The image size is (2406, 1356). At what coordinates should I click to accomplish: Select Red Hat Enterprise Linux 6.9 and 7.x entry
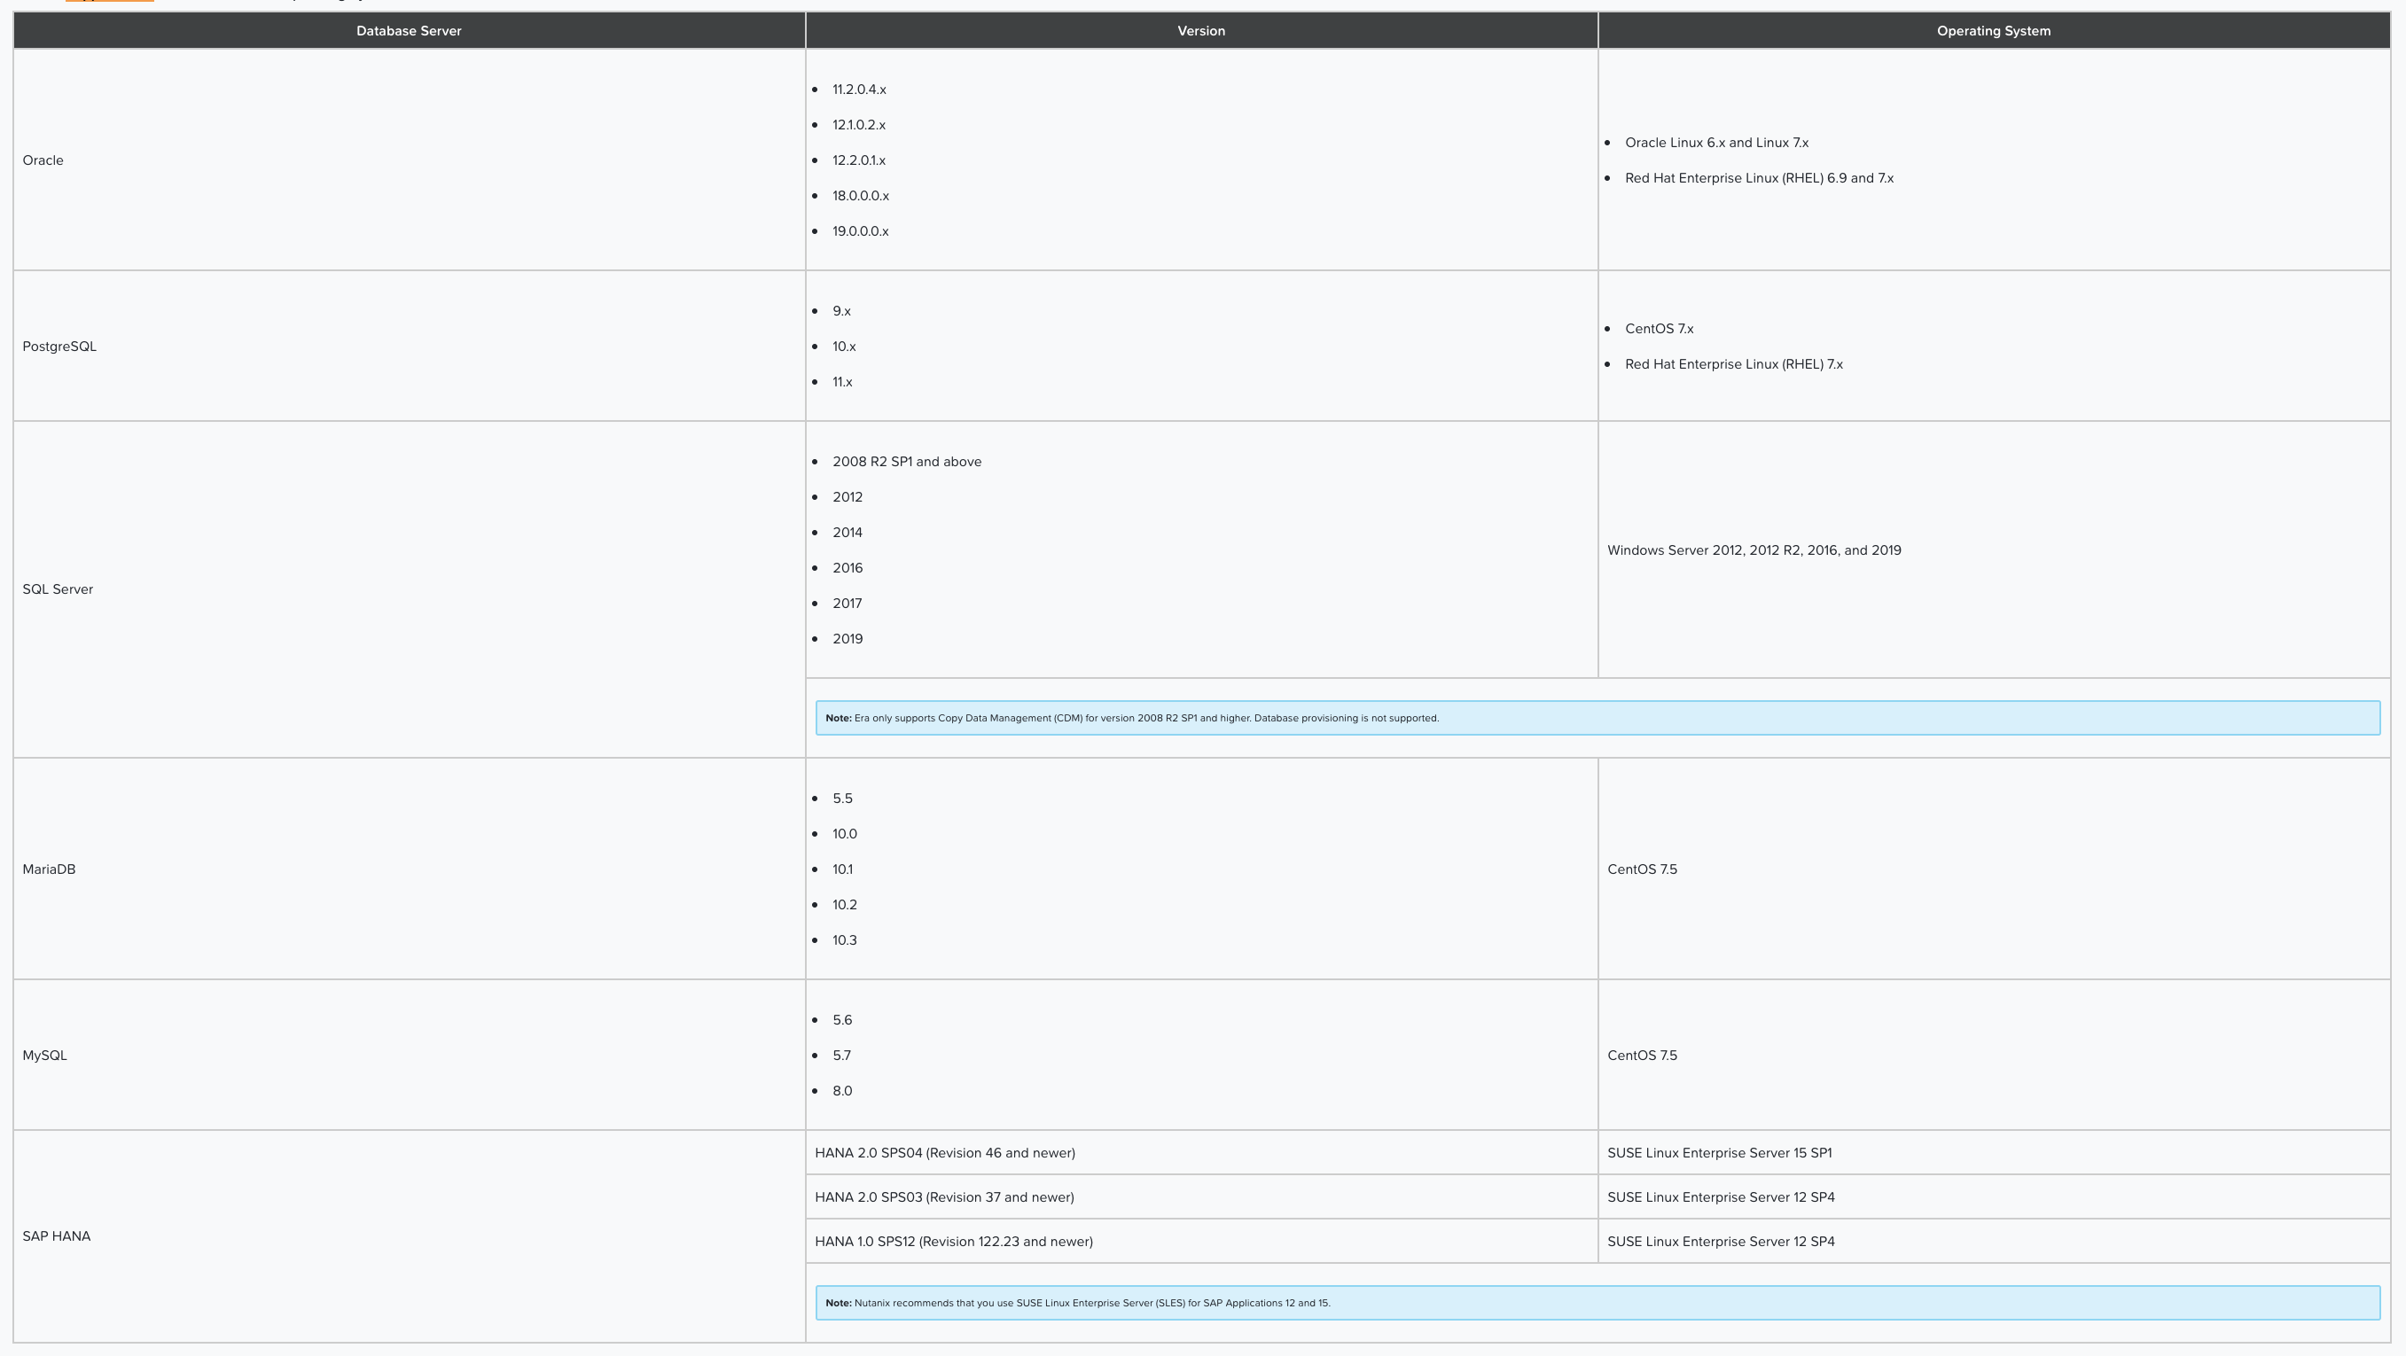point(1759,178)
